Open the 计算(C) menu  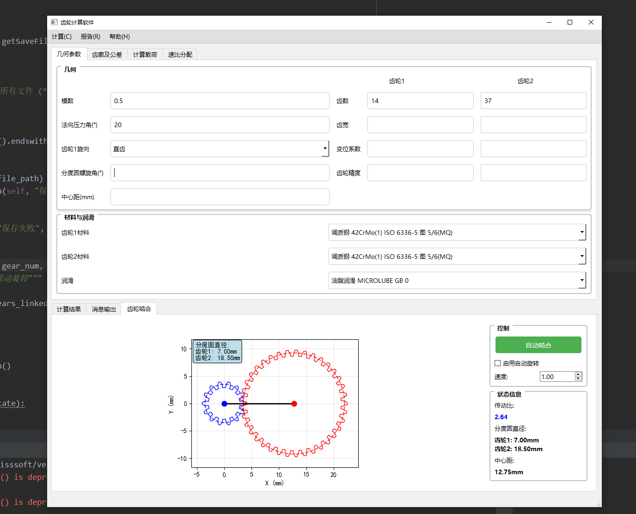coord(61,37)
